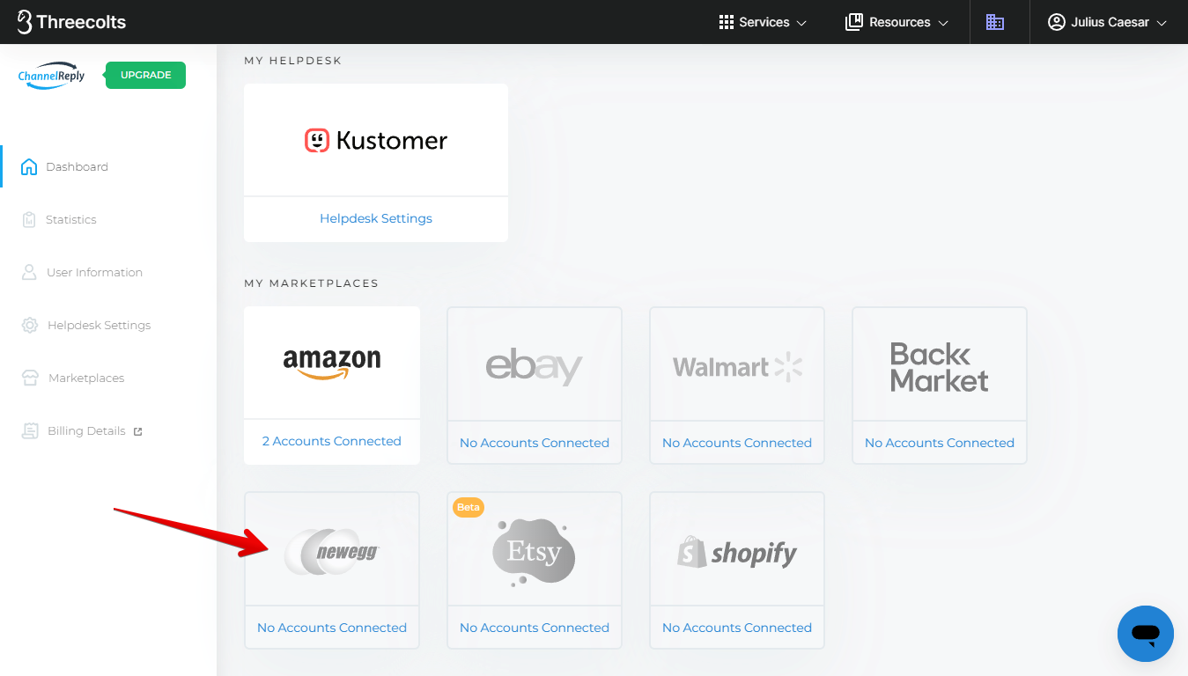
Task: Expand the Services dropdown chevron
Action: (801, 23)
